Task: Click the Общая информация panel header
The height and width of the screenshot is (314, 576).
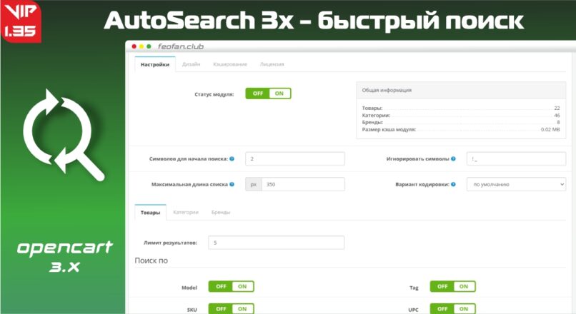Action: tap(461, 90)
